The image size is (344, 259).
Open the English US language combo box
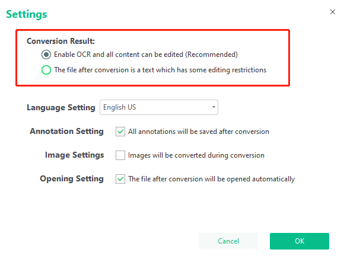coord(159,107)
